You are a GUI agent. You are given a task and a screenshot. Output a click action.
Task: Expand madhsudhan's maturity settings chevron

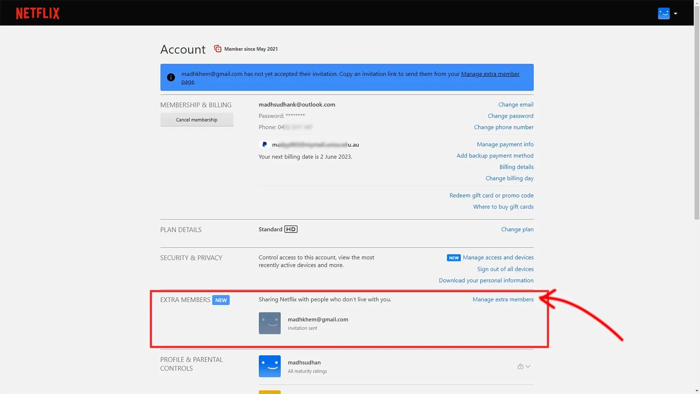[528, 366]
